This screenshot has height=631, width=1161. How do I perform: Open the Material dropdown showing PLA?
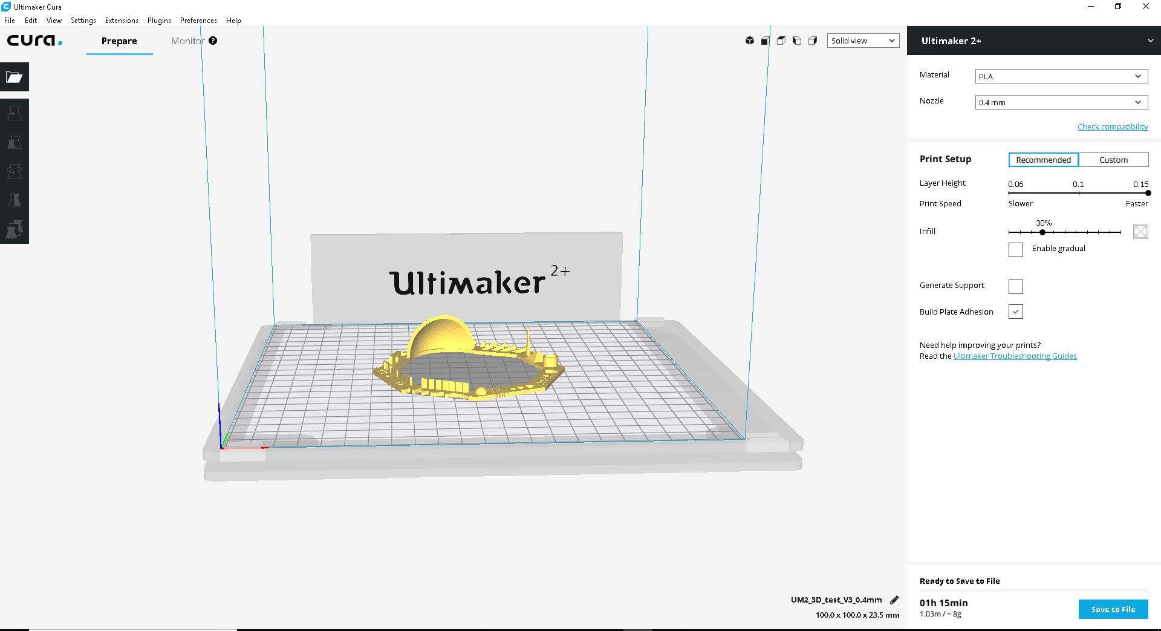[1061, 76]
